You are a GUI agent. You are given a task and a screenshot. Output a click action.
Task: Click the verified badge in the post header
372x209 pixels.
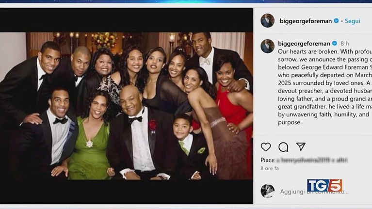coord(336,21)
